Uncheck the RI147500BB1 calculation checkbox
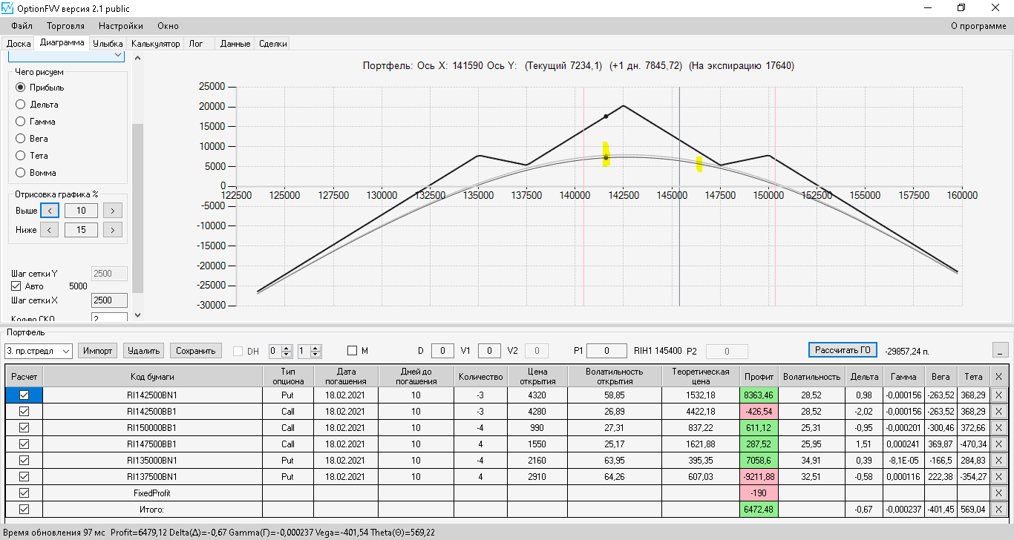 [24, 444]
